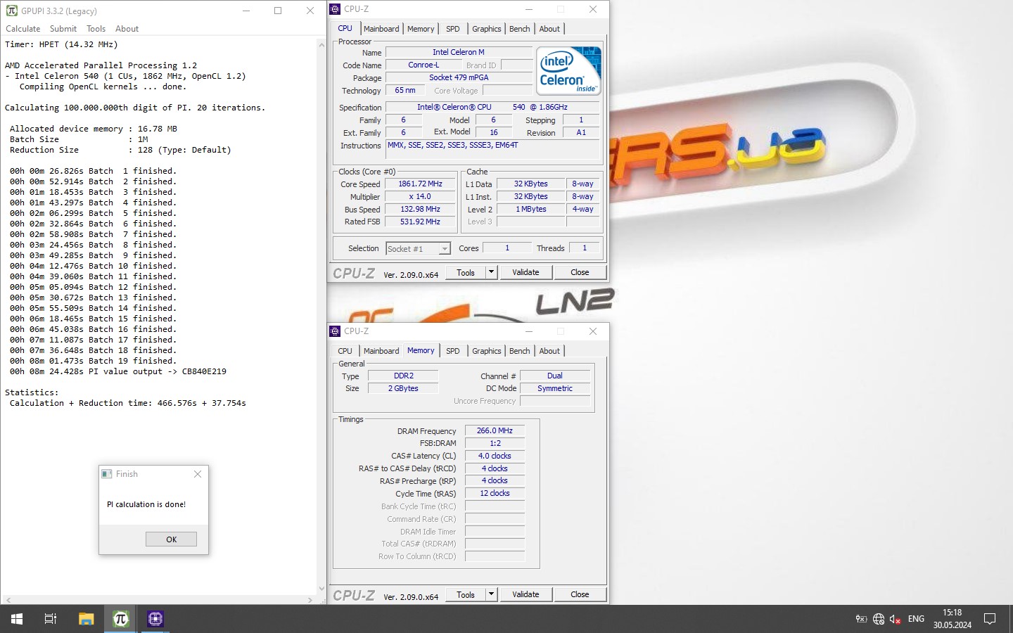Click the Intel Celeron M name field
The width and height of the screenshot is (1013, 633).
pyautogui.click(x=459, y=52)
